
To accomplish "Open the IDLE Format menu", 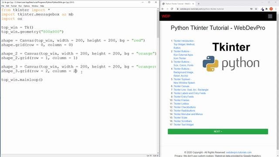I will (14, 6).
